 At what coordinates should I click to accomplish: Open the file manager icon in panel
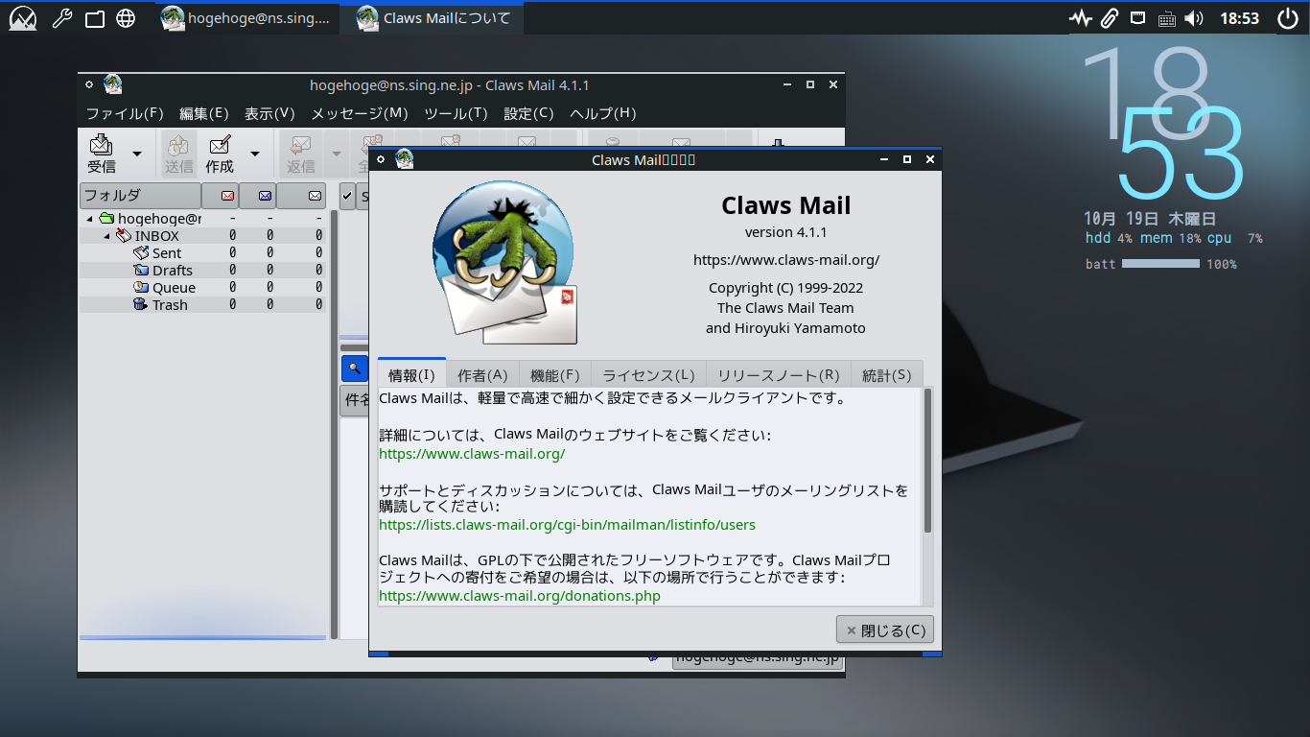94,18
